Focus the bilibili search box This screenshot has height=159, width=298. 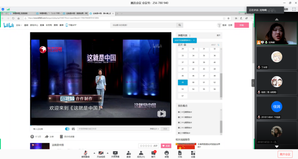coord(143,25)
